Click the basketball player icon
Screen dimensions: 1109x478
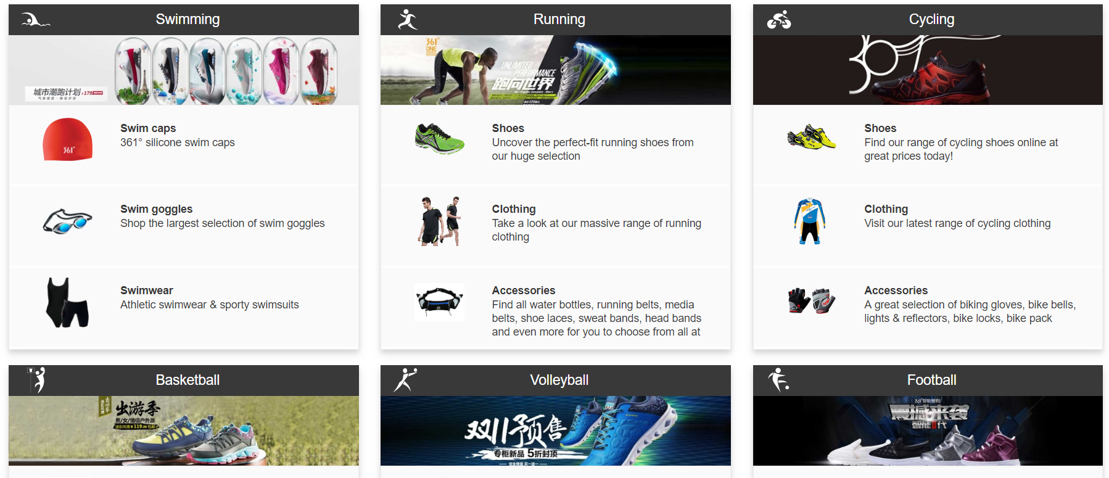(38, 380)
